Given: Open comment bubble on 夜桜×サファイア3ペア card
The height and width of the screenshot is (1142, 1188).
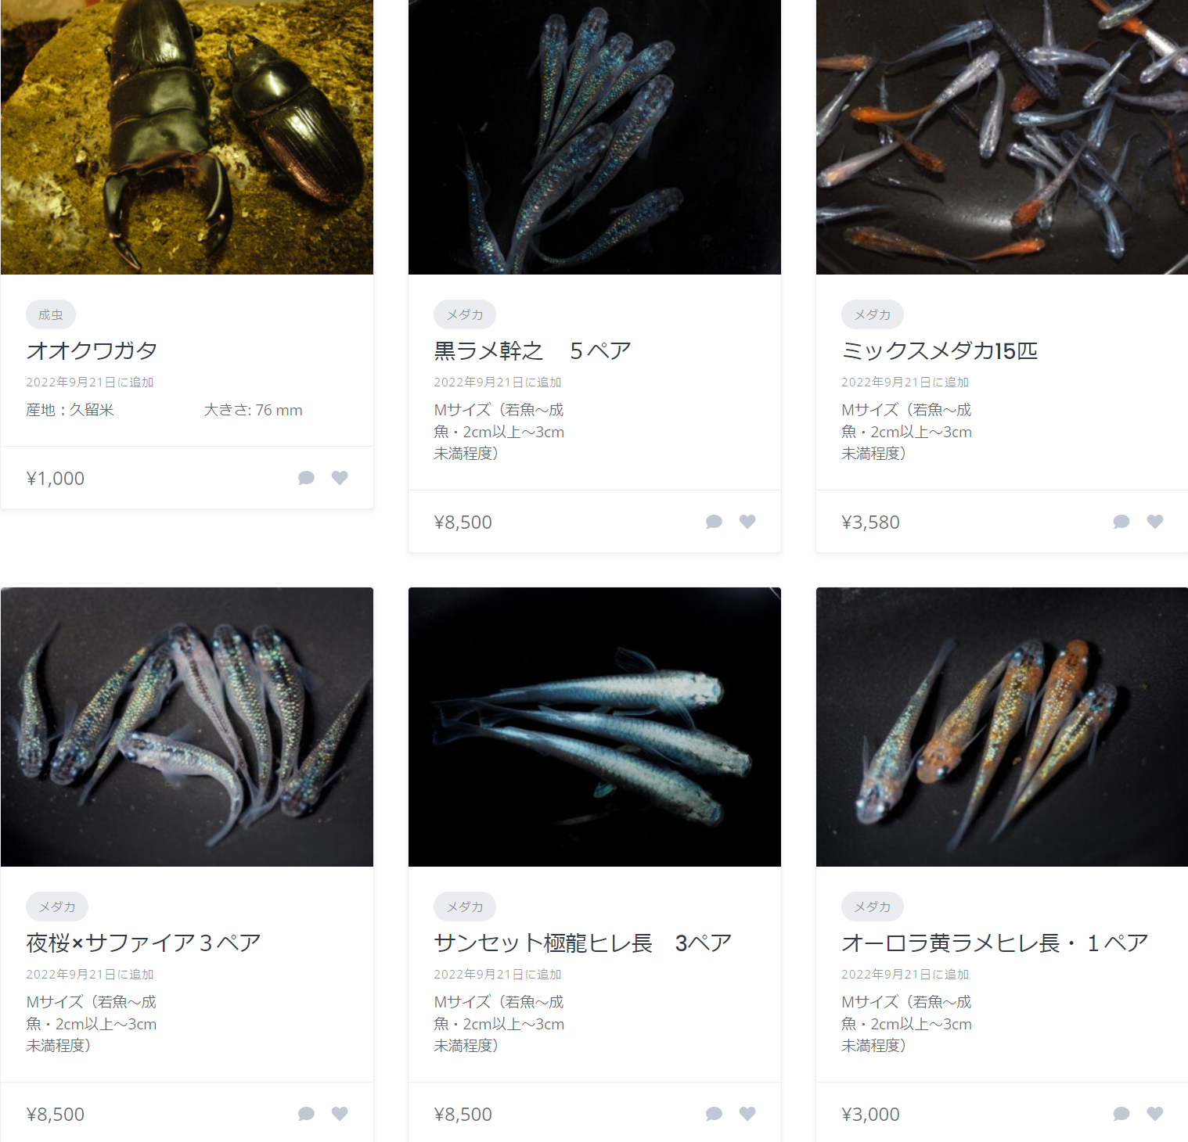Looking at the screenshot, I should coord(306,1114).
